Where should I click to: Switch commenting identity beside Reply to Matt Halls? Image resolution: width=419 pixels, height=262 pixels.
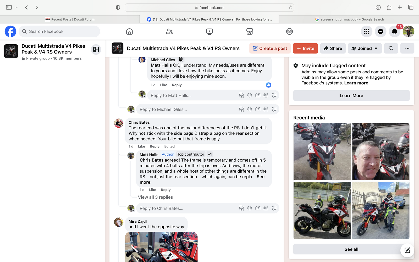(x=142, y=94)
